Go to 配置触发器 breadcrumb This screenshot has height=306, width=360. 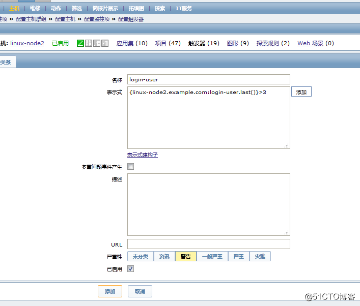[131, 19]
